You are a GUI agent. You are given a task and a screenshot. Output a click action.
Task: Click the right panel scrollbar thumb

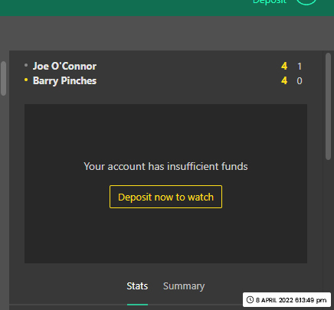[x=329, y=106]
